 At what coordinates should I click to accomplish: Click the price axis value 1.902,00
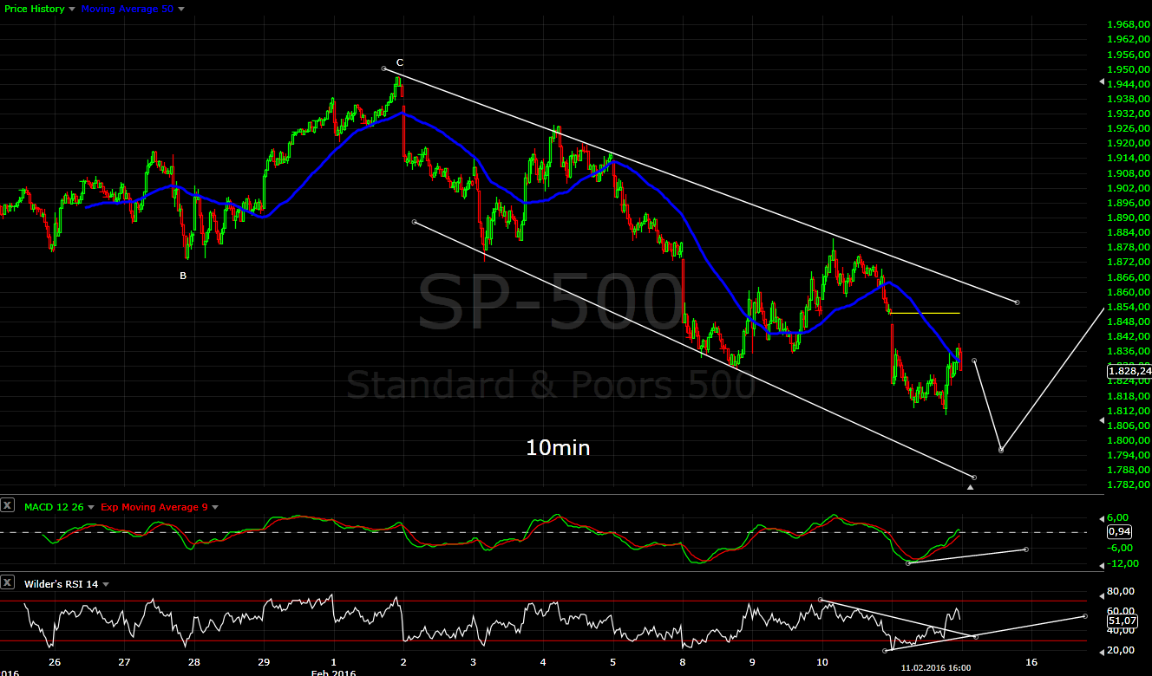pos(1129,188)
